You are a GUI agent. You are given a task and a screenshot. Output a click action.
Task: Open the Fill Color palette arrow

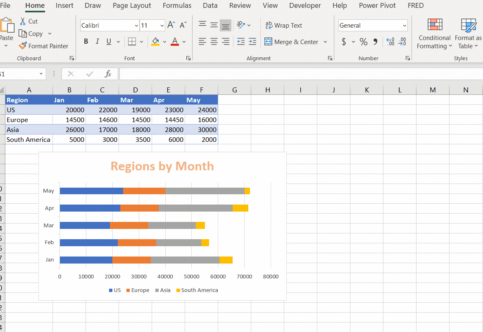[164, 42]
